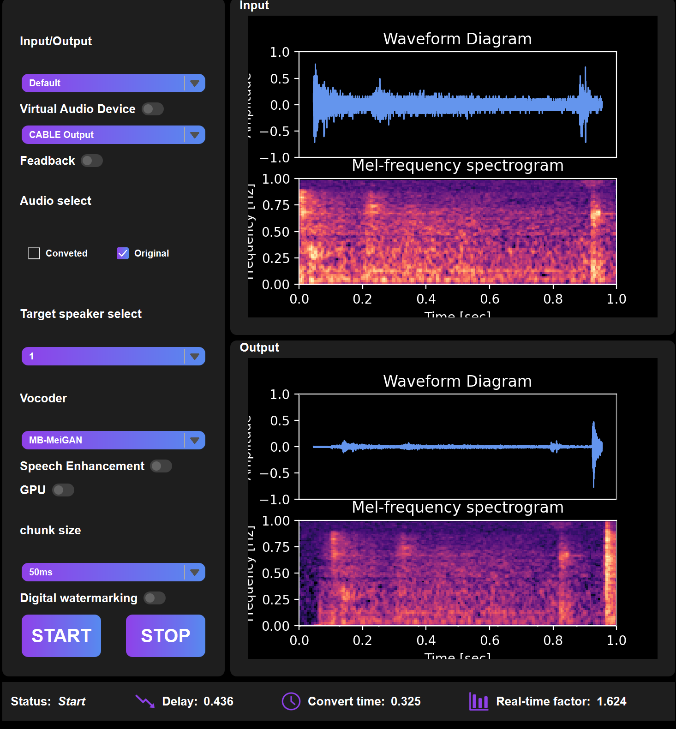Enable the GPU toggle
The height and width of the screenshot is (729, 676).
pos(63,490)
